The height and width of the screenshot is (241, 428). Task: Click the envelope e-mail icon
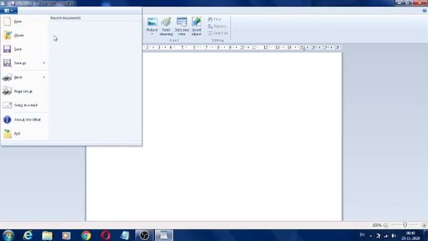(x=7, y=105)
